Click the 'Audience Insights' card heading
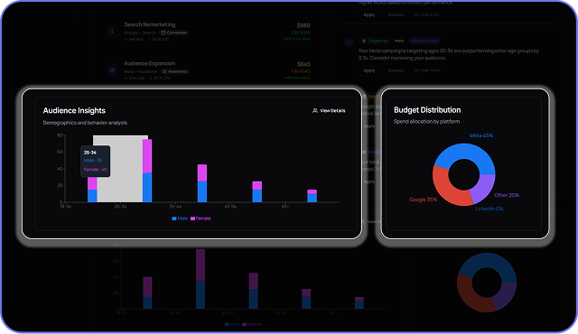The image size is (578, 334). pyautogui.click(x=74, y=110)
